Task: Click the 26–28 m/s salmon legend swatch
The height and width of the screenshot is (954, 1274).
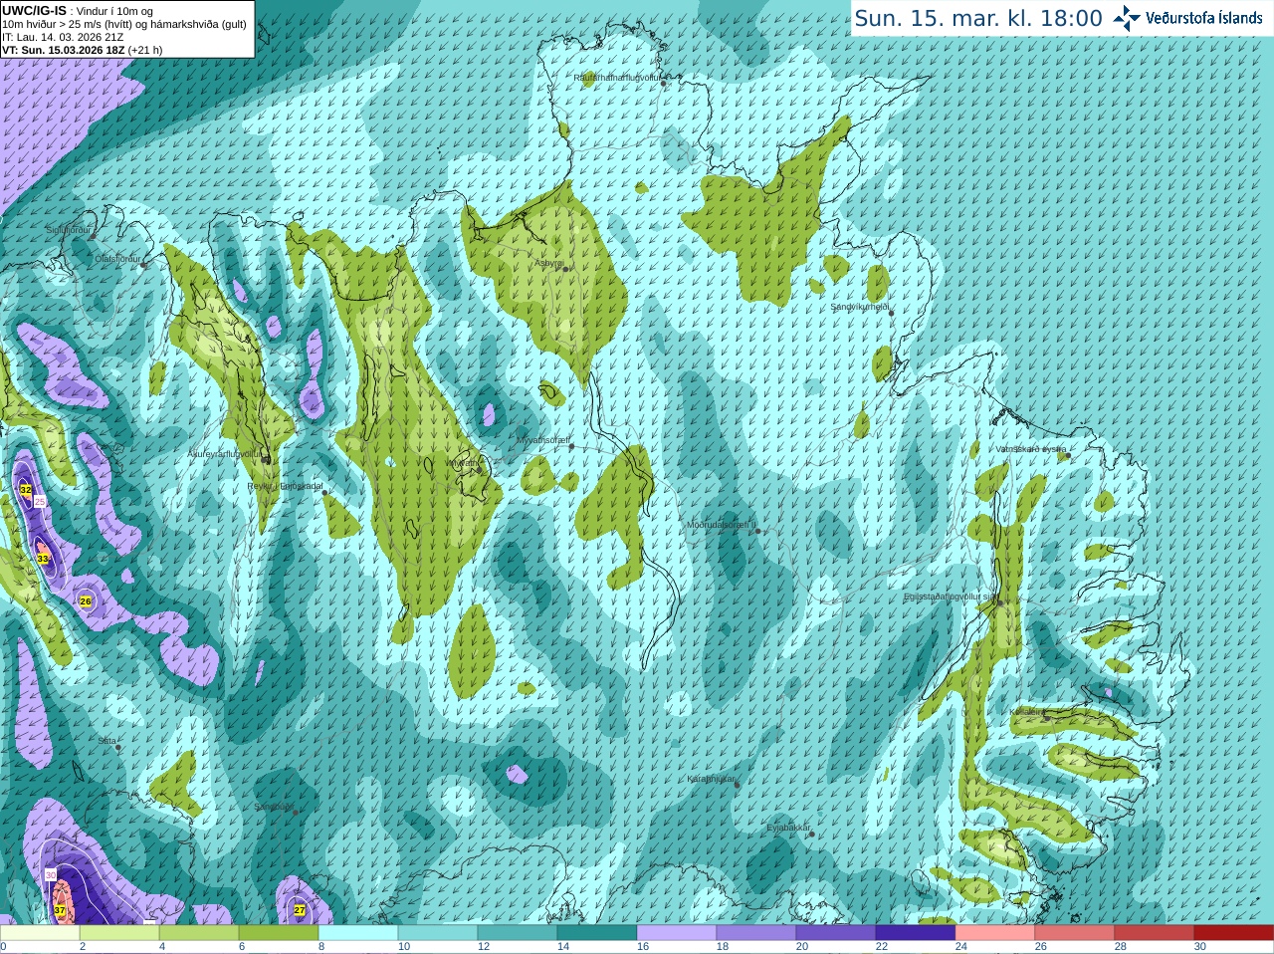Action: 1075,933
